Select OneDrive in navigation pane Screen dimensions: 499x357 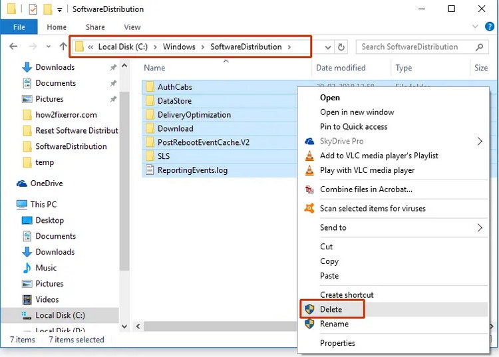click(x=47, y=183)
